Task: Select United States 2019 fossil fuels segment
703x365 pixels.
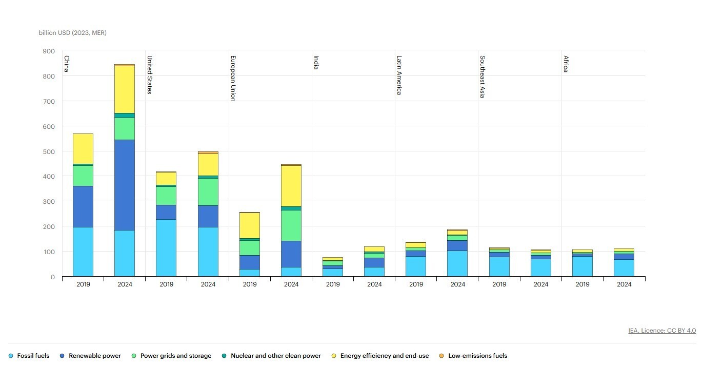Action: tap(167, 248)
